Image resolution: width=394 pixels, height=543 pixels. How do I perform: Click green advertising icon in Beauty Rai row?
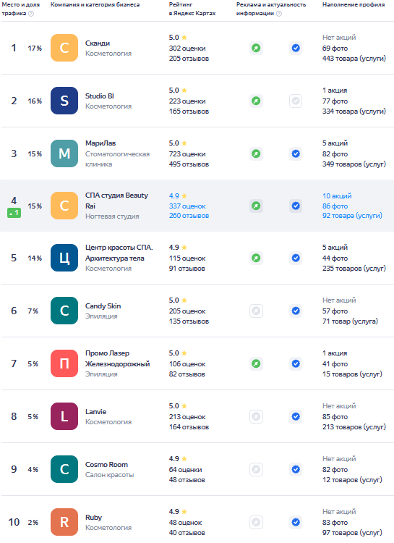point(256,206)
